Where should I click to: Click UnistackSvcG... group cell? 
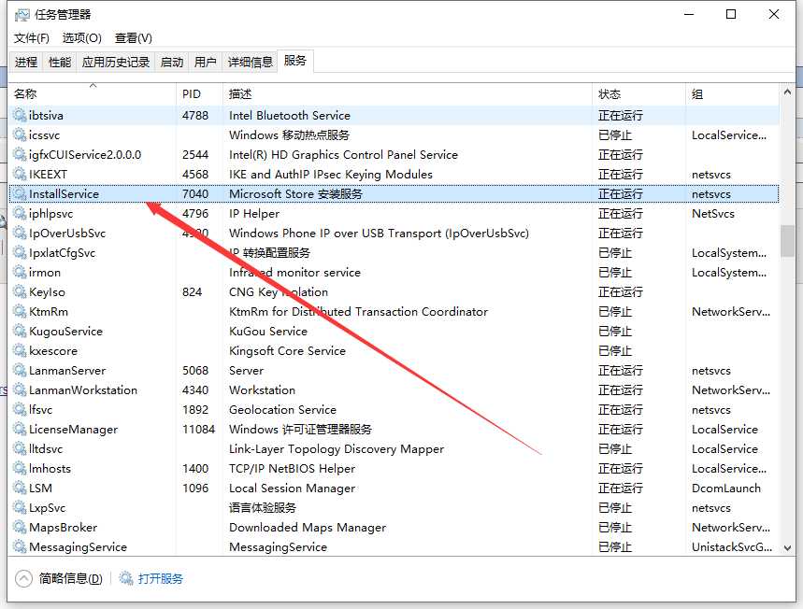point(732,547)
